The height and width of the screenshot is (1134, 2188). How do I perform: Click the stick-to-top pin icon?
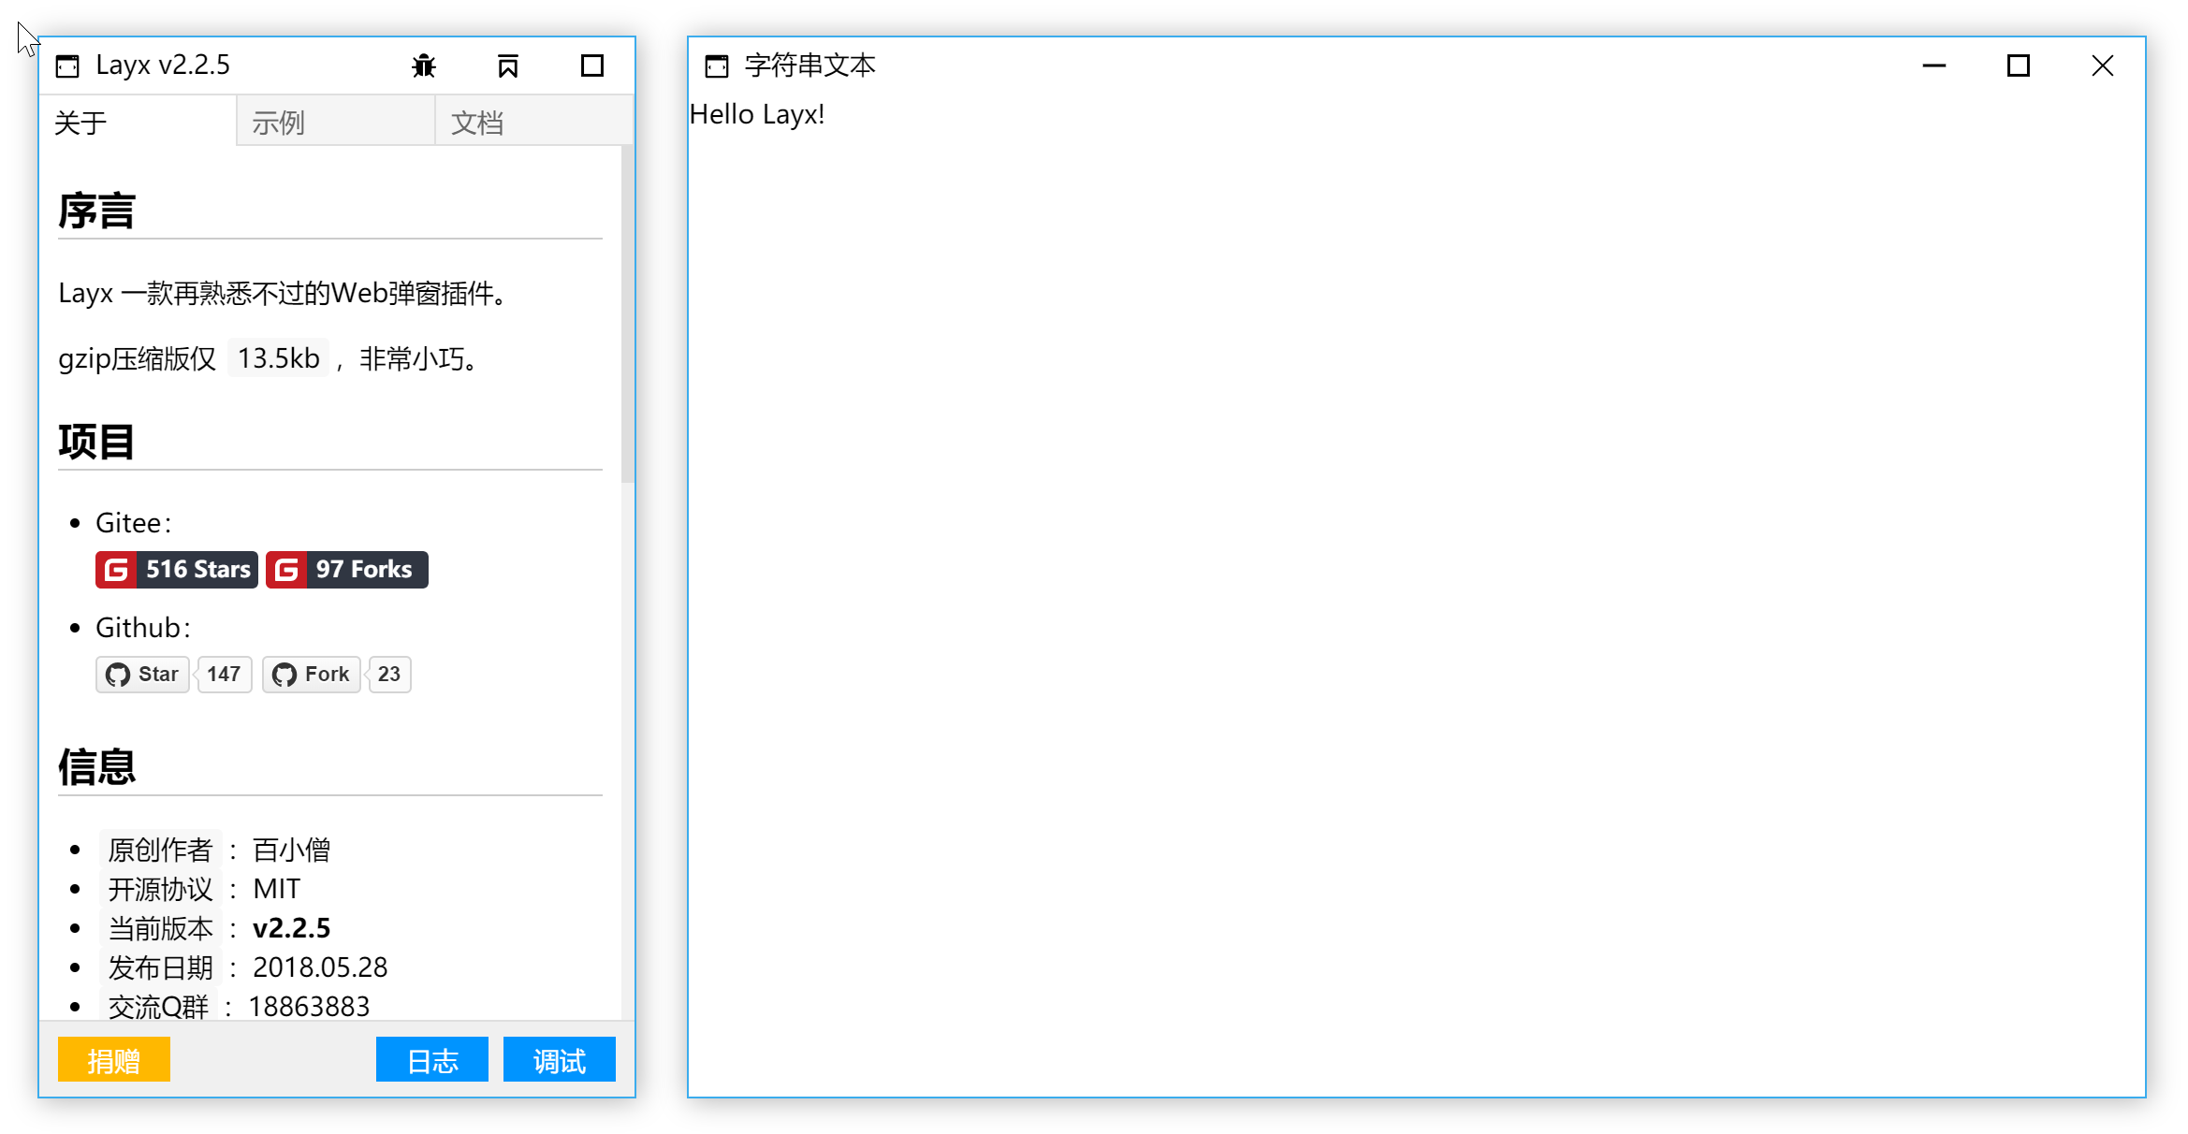(508, 65)
